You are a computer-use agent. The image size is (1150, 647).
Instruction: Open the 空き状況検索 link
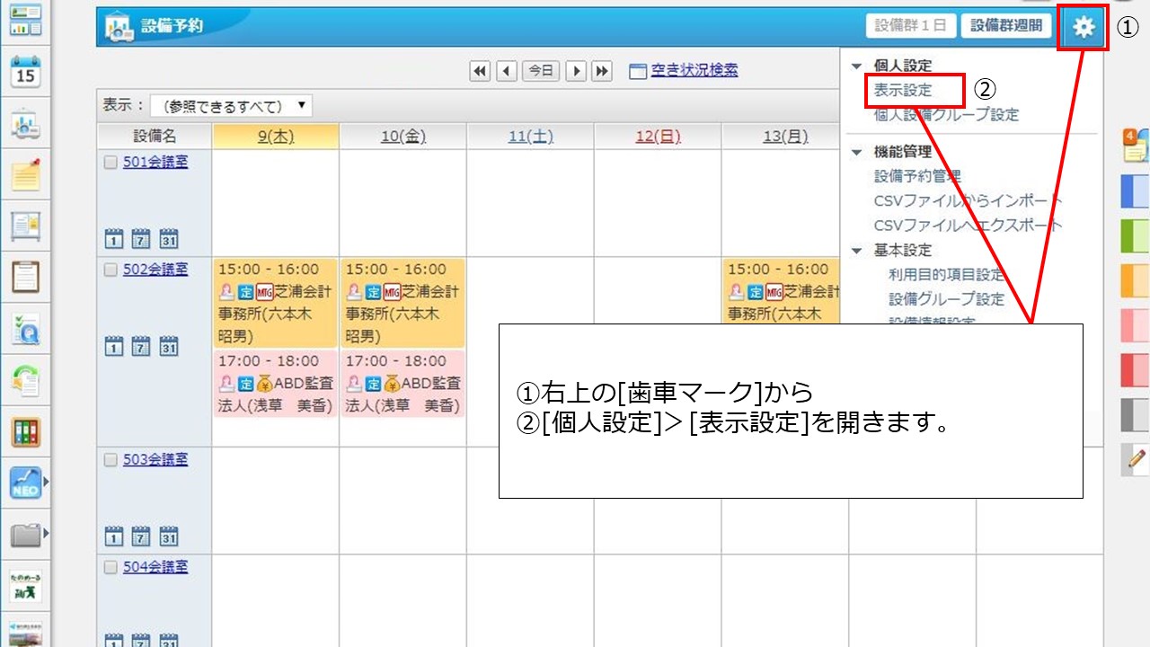[694, 71]
